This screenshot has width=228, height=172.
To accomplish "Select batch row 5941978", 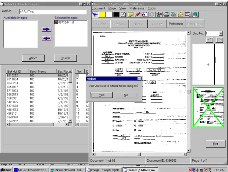I will 37,117.
